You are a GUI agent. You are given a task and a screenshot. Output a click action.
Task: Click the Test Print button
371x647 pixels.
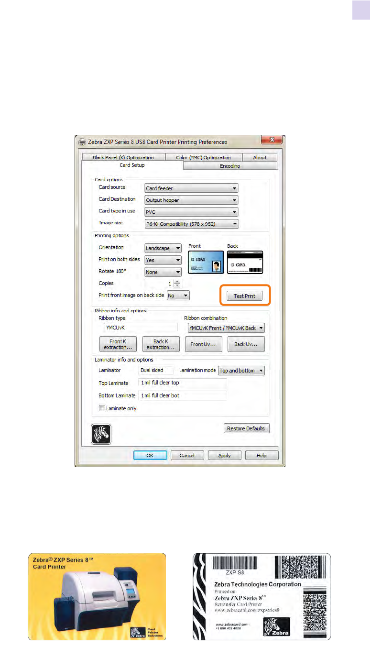[x=244, y=296]
